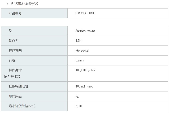
Task: Click the (5mA 5V DC) condition text
Action: 11,77
